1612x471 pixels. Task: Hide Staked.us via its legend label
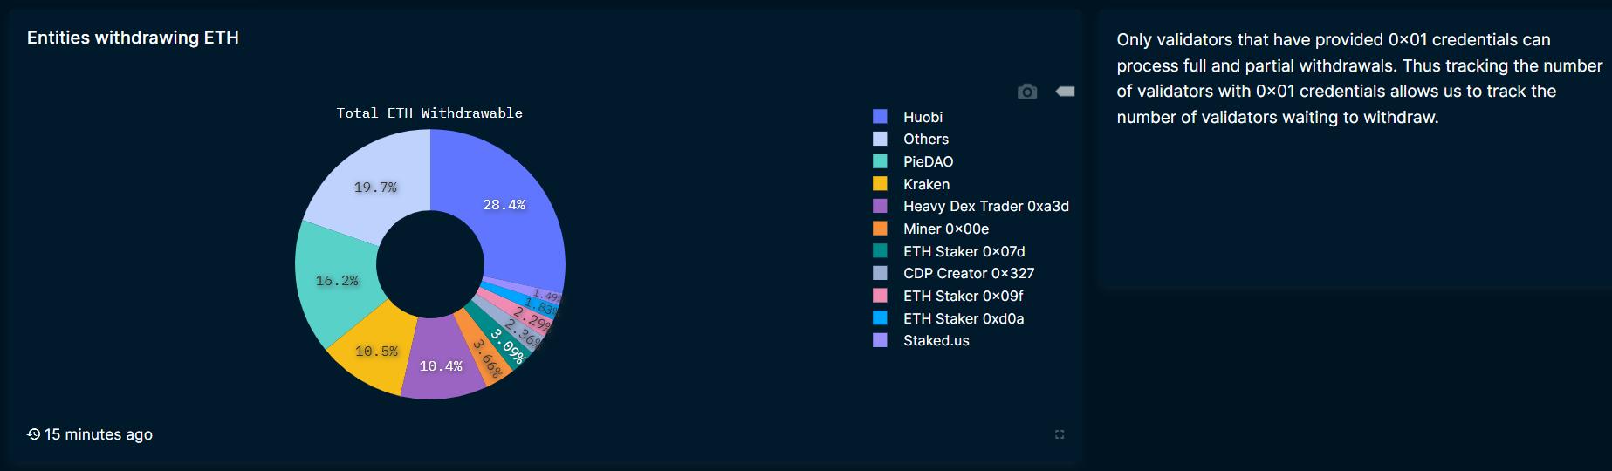click(936, 341)
